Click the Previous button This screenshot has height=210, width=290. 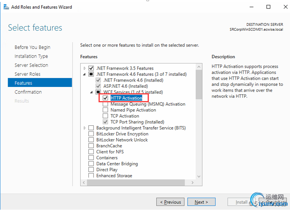pos(170,202)
